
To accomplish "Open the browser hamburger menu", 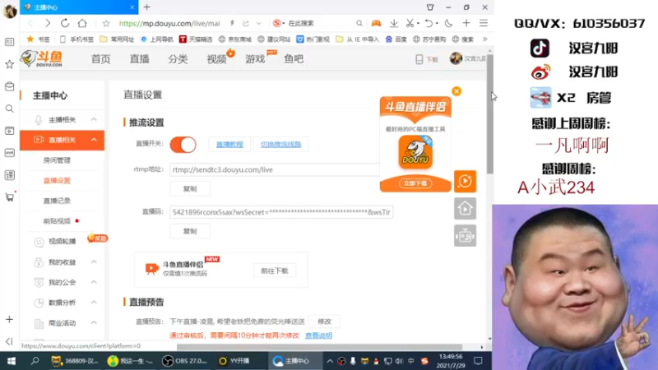I will [484, 23].
